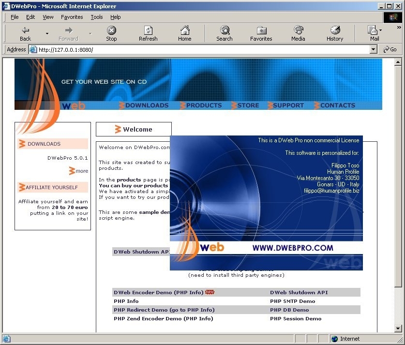
Task: Go back with the Back toolbar button
Action: point(25,33)
